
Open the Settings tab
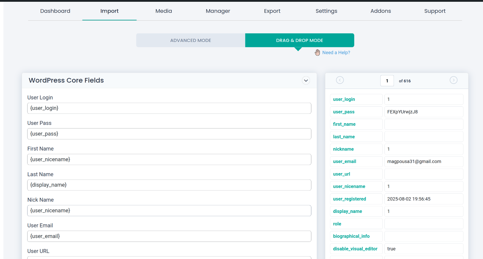click(x=326, y=11)
